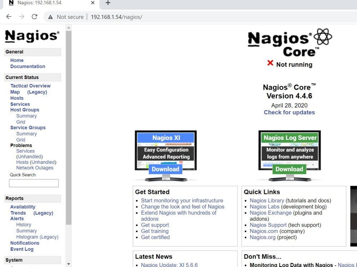Open Notifications report
This screenshot has height=267, width=357.
point(25,243)
